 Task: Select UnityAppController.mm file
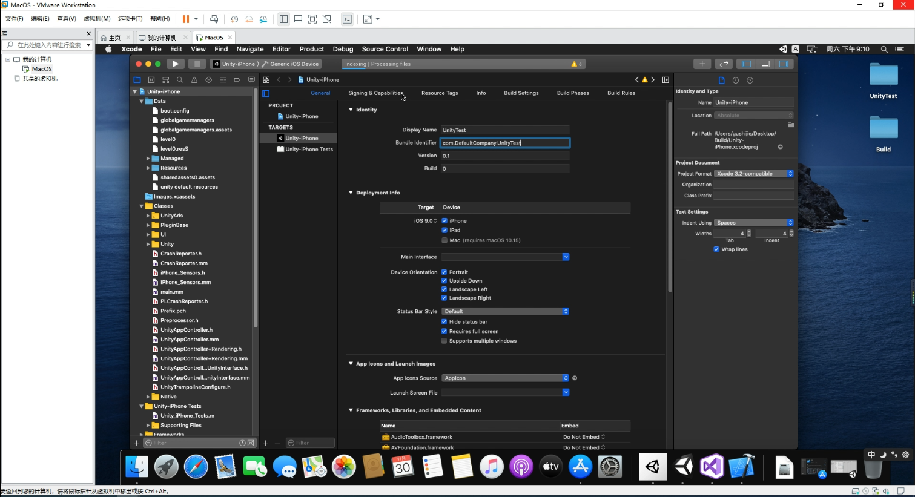pos(190,340)
